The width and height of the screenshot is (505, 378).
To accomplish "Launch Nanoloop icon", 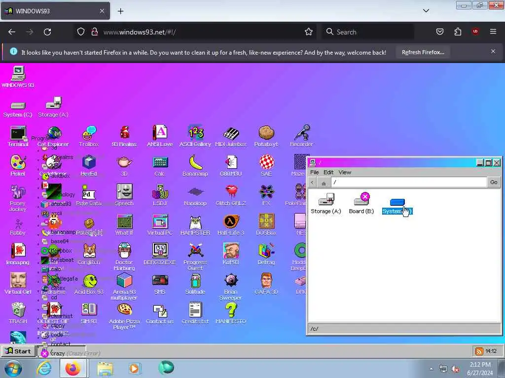I will tap(195, 196).
